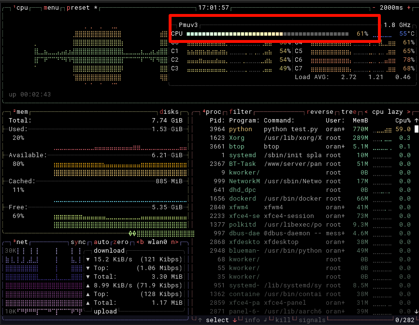The height and width of the screenshot is (325, 419).
Task: Move selection down with select down arrow
Action: point(234,320)
